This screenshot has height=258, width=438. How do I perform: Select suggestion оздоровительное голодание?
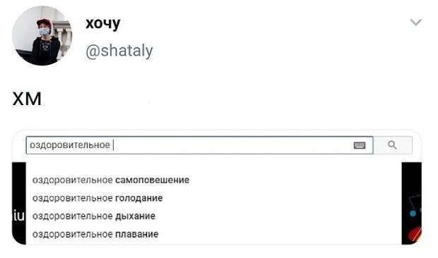[97, 198]
